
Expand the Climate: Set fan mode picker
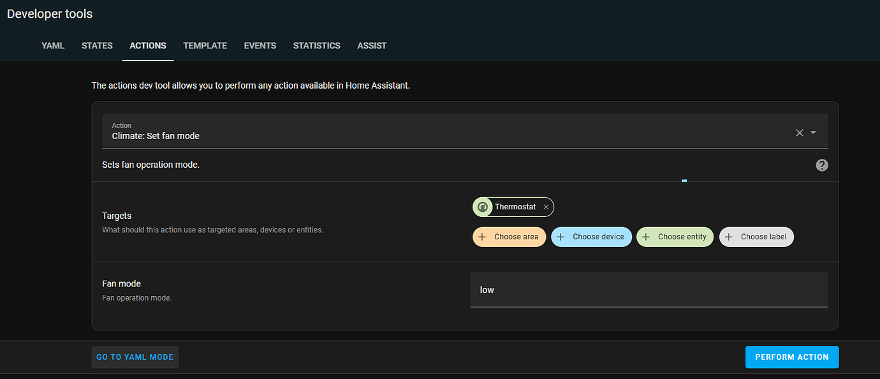(813, 133)
